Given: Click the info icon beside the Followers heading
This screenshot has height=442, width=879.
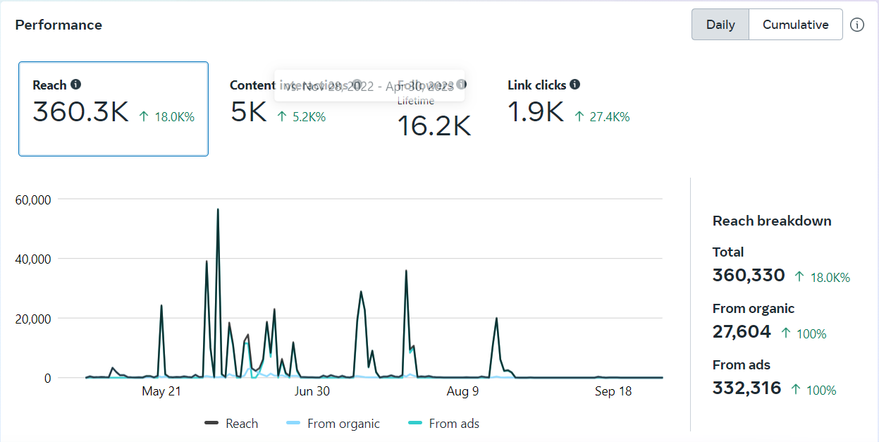Looking at the screenshot, I should pos(461,85).
